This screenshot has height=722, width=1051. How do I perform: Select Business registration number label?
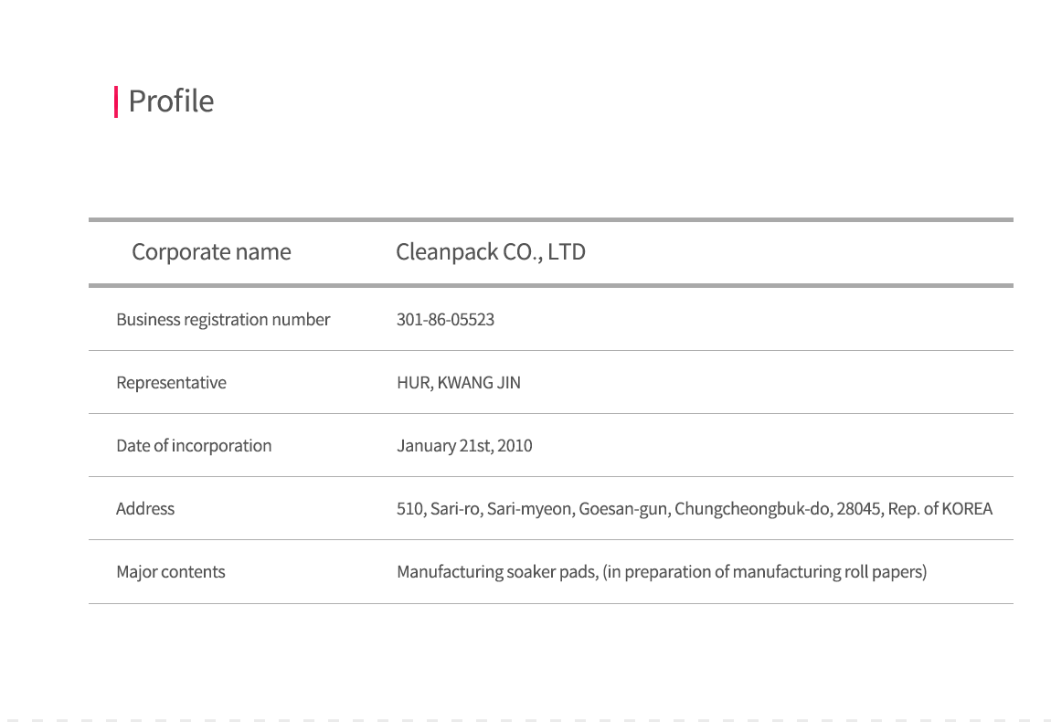tap(223, 320)
